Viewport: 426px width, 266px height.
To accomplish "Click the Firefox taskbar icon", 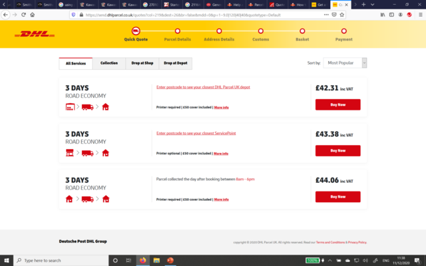I will [x=142, y=261].
